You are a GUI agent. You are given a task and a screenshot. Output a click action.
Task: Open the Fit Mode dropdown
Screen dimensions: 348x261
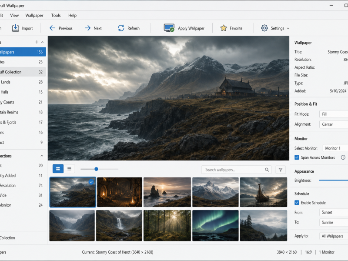tap(334, 114)
